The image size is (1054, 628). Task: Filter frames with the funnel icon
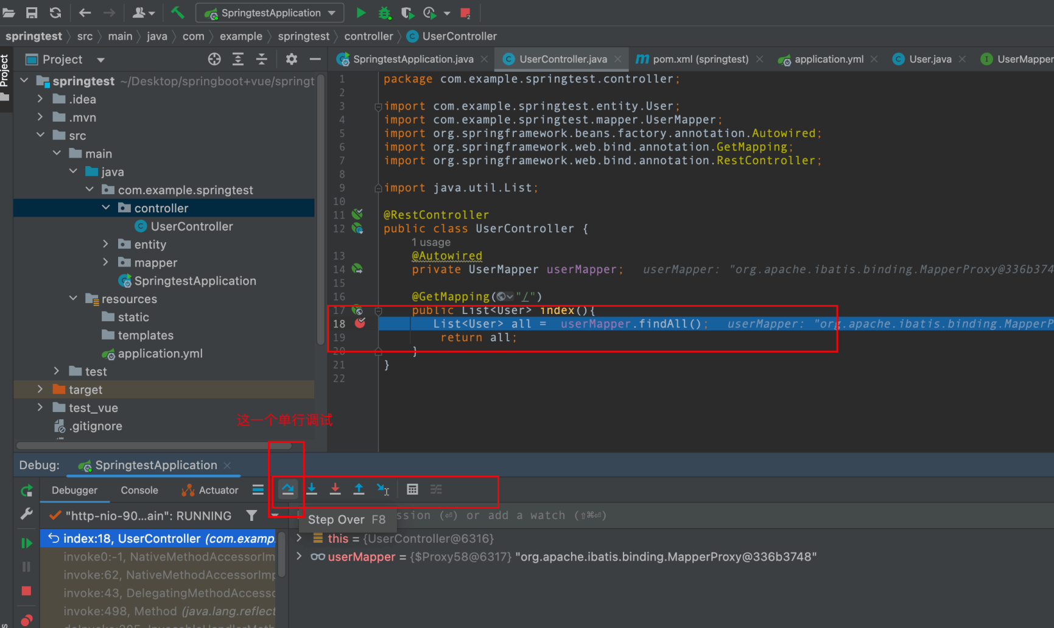[x=251, y=515]
